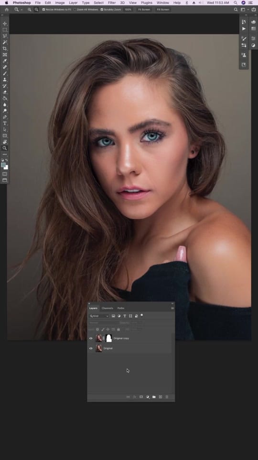
Task: Switch to the Paths tab
Action: [121, 308]
